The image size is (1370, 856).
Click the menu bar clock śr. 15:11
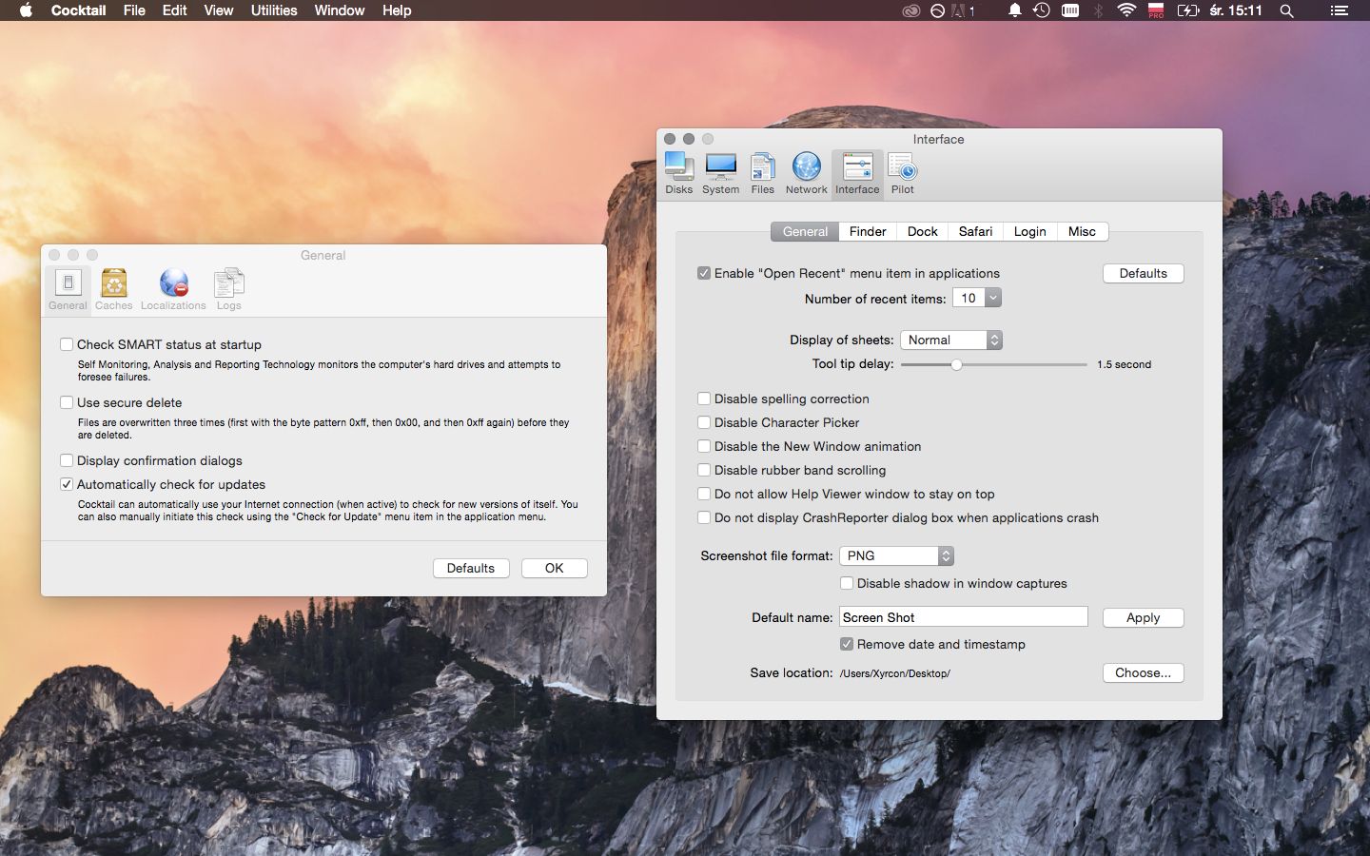1235,10
